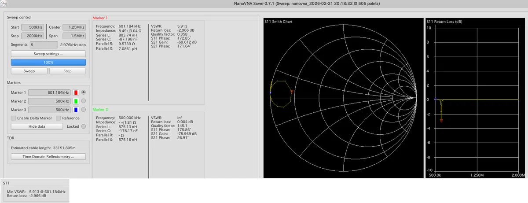This screenshot has width=528, height=203.
Task: Click the sweep progress bar at 100%
Action: coord(48,63)
